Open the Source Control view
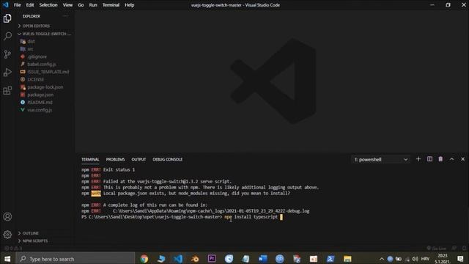469x264 pixels. coord(7,54)
